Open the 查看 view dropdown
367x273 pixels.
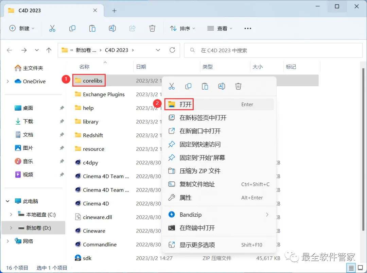(x=220, y=28)
